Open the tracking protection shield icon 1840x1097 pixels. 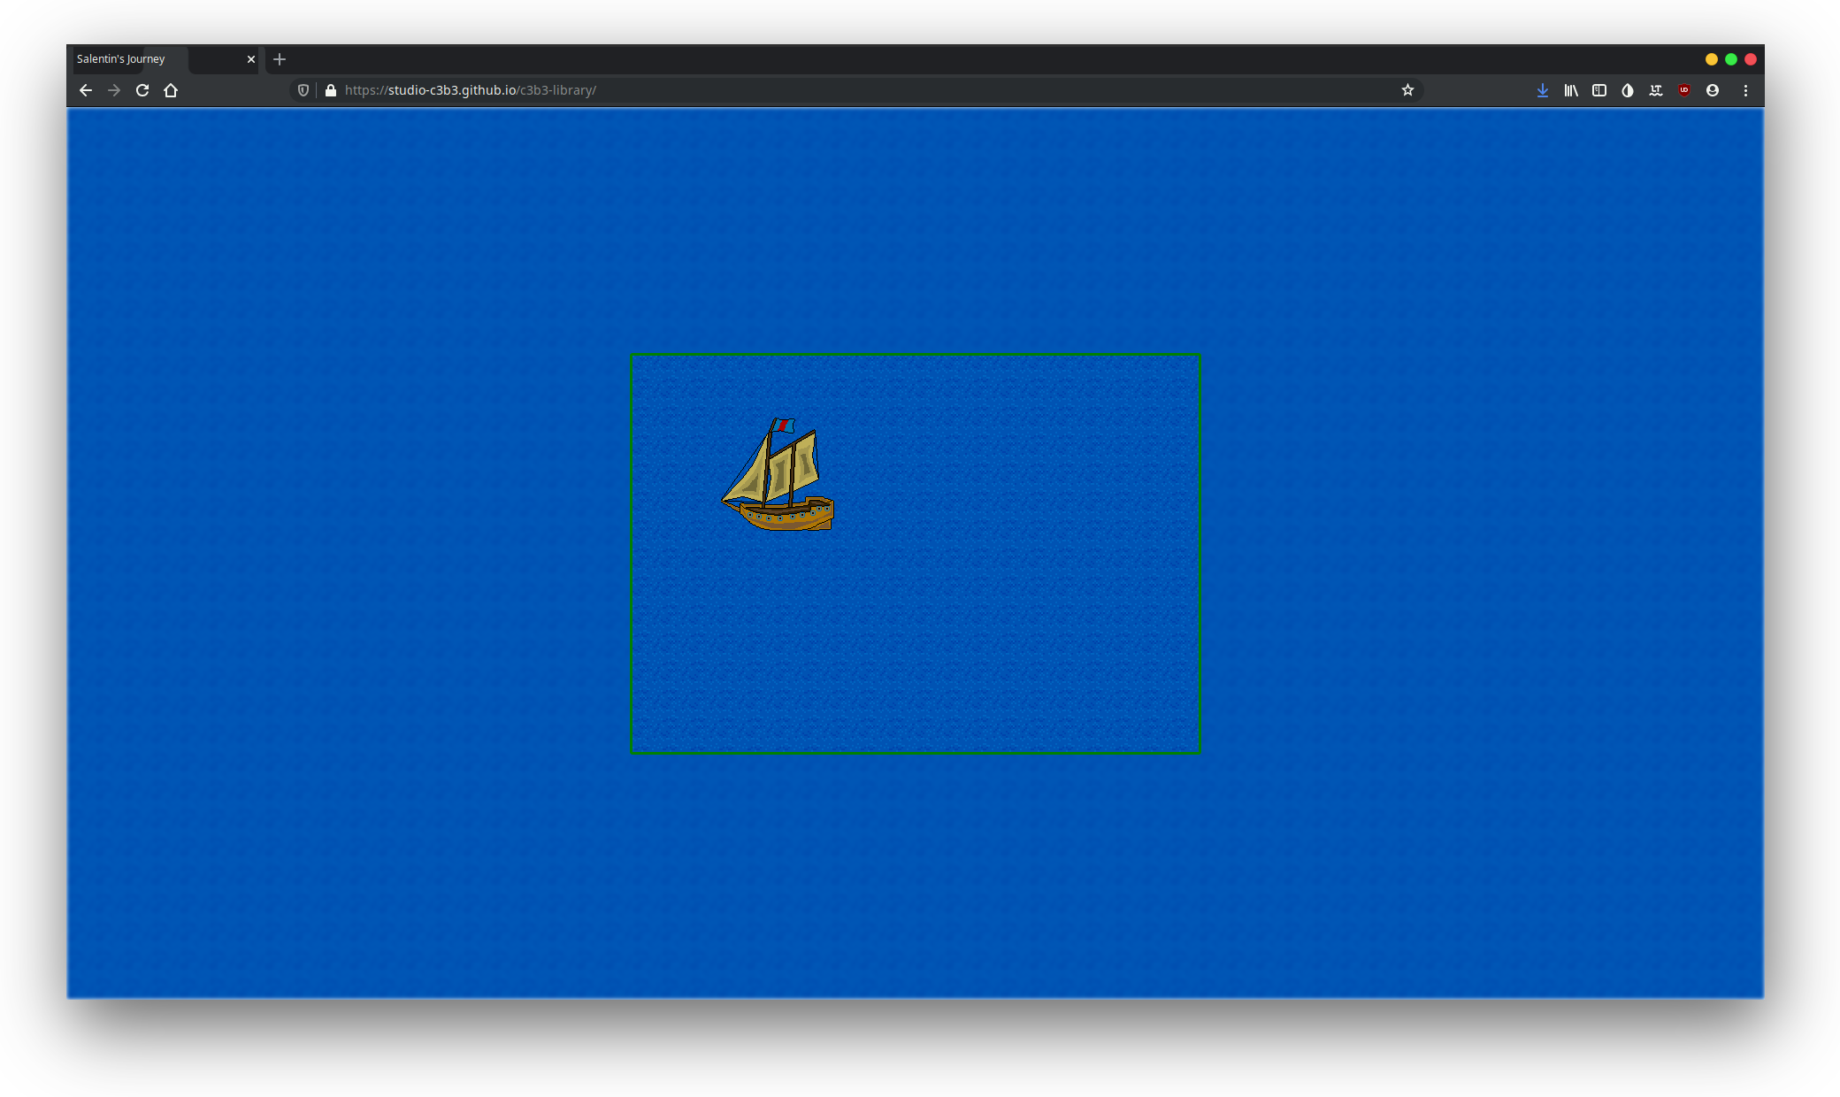point(303,90)
